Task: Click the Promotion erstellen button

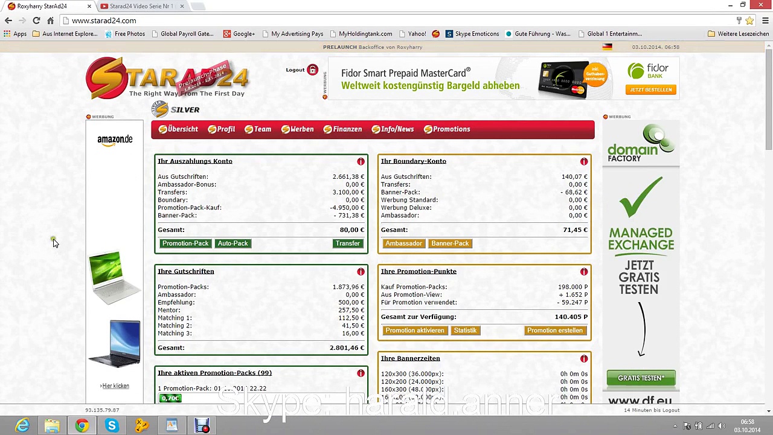Action: (x=554, y=330)
